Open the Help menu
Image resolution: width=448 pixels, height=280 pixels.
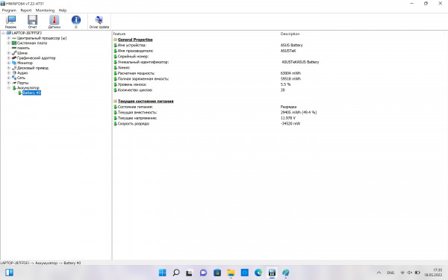[63, 10]
